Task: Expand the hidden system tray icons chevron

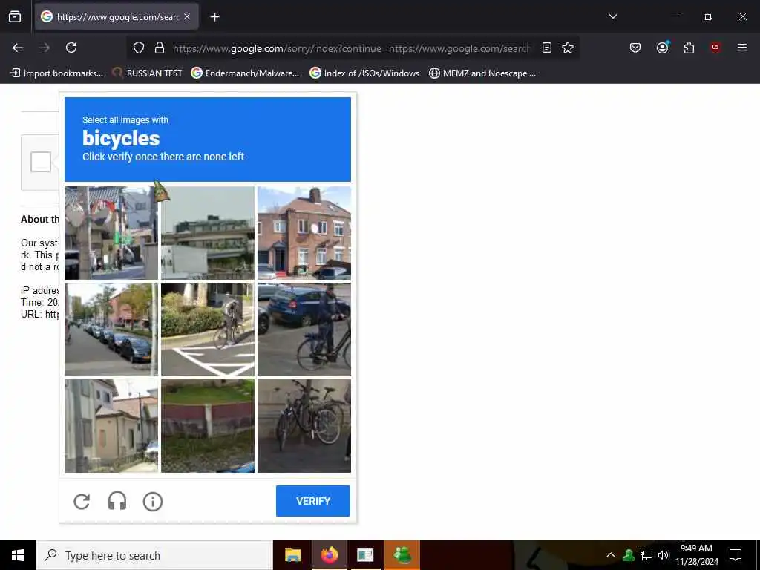Action: tap(611, 555)
